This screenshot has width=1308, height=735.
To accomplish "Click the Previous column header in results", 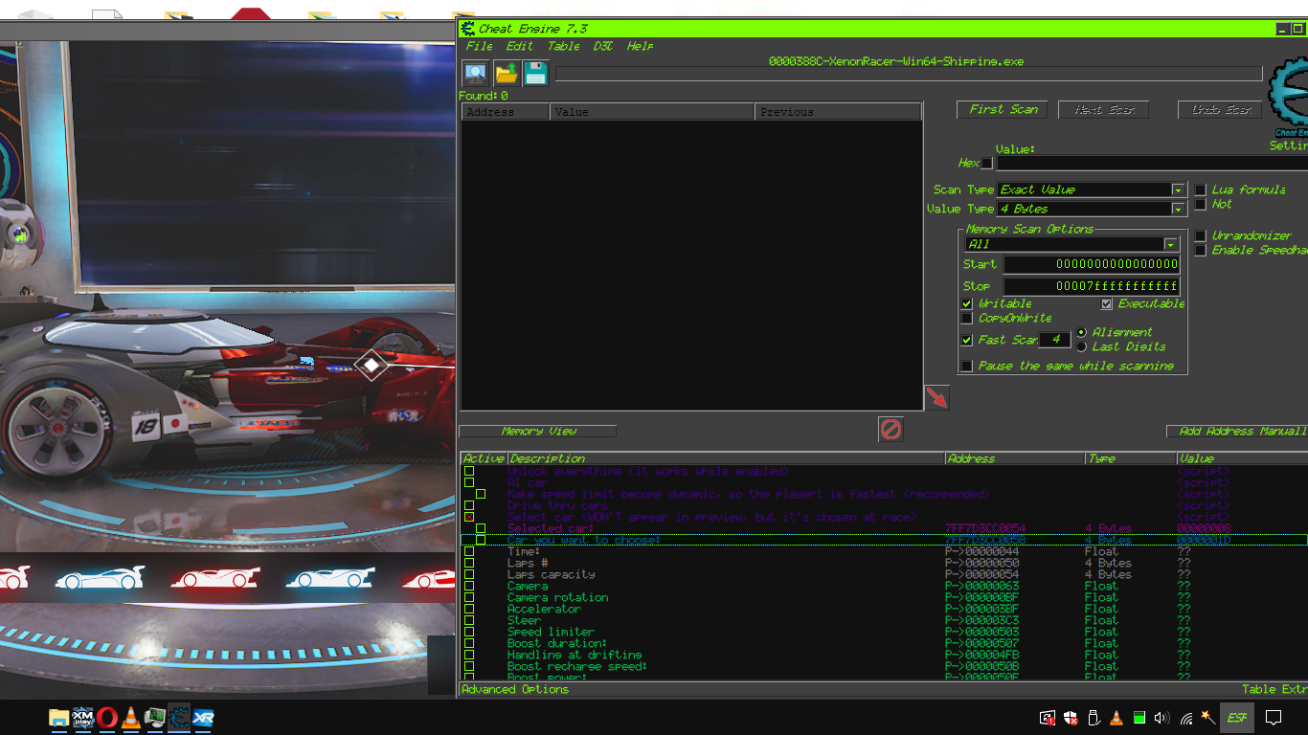I will tap(839, 112).
